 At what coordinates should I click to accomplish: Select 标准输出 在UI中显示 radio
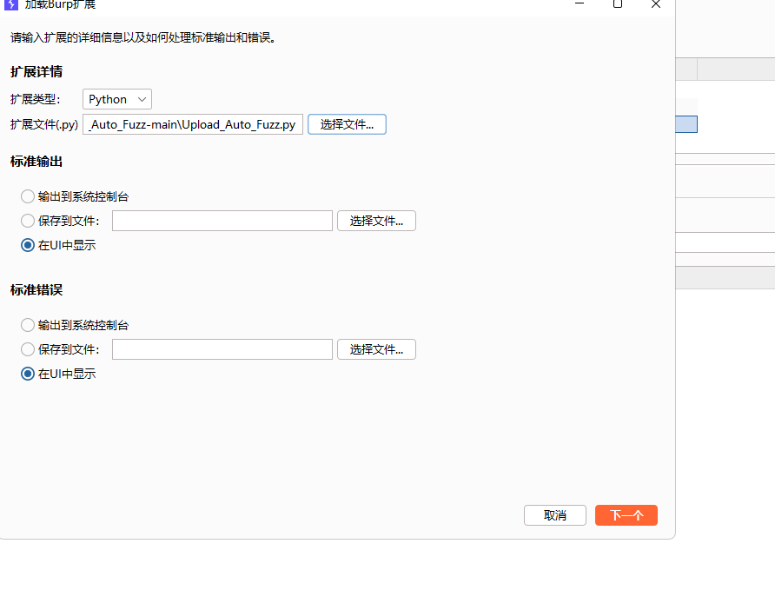(x=28, y=245)
